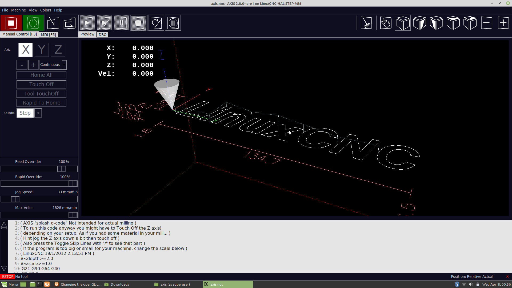
Task: Click Rapid To Home button
Action: coord(41,103)
